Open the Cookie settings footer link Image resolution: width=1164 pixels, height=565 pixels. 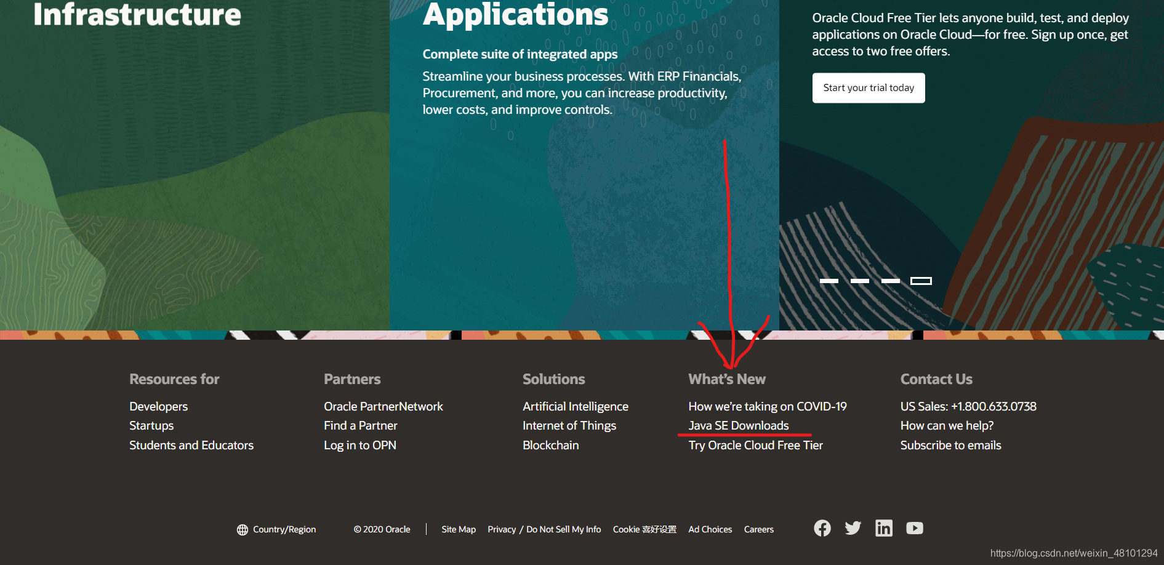pyautogui.click(x=644, y=529)
